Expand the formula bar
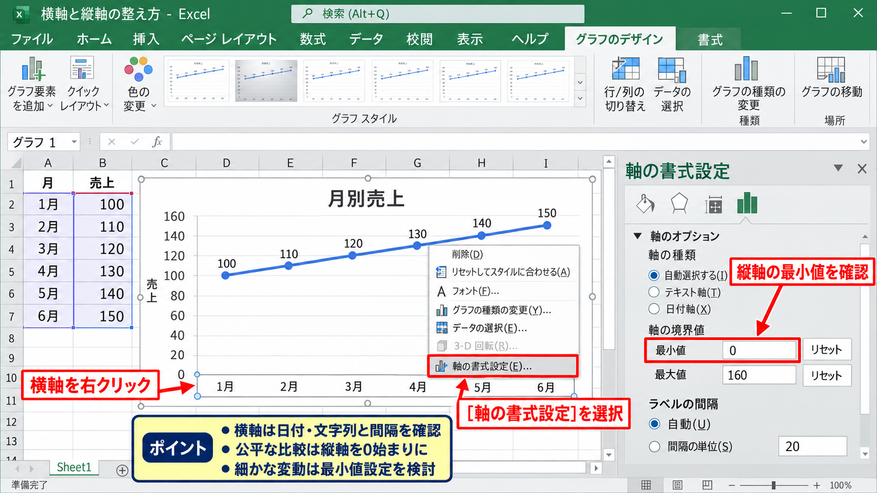 pos(864,141)
